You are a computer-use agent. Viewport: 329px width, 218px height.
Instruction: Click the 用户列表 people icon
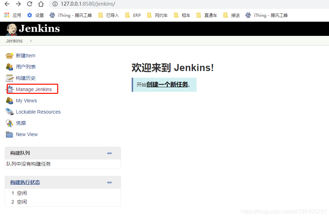click(10, 67)
